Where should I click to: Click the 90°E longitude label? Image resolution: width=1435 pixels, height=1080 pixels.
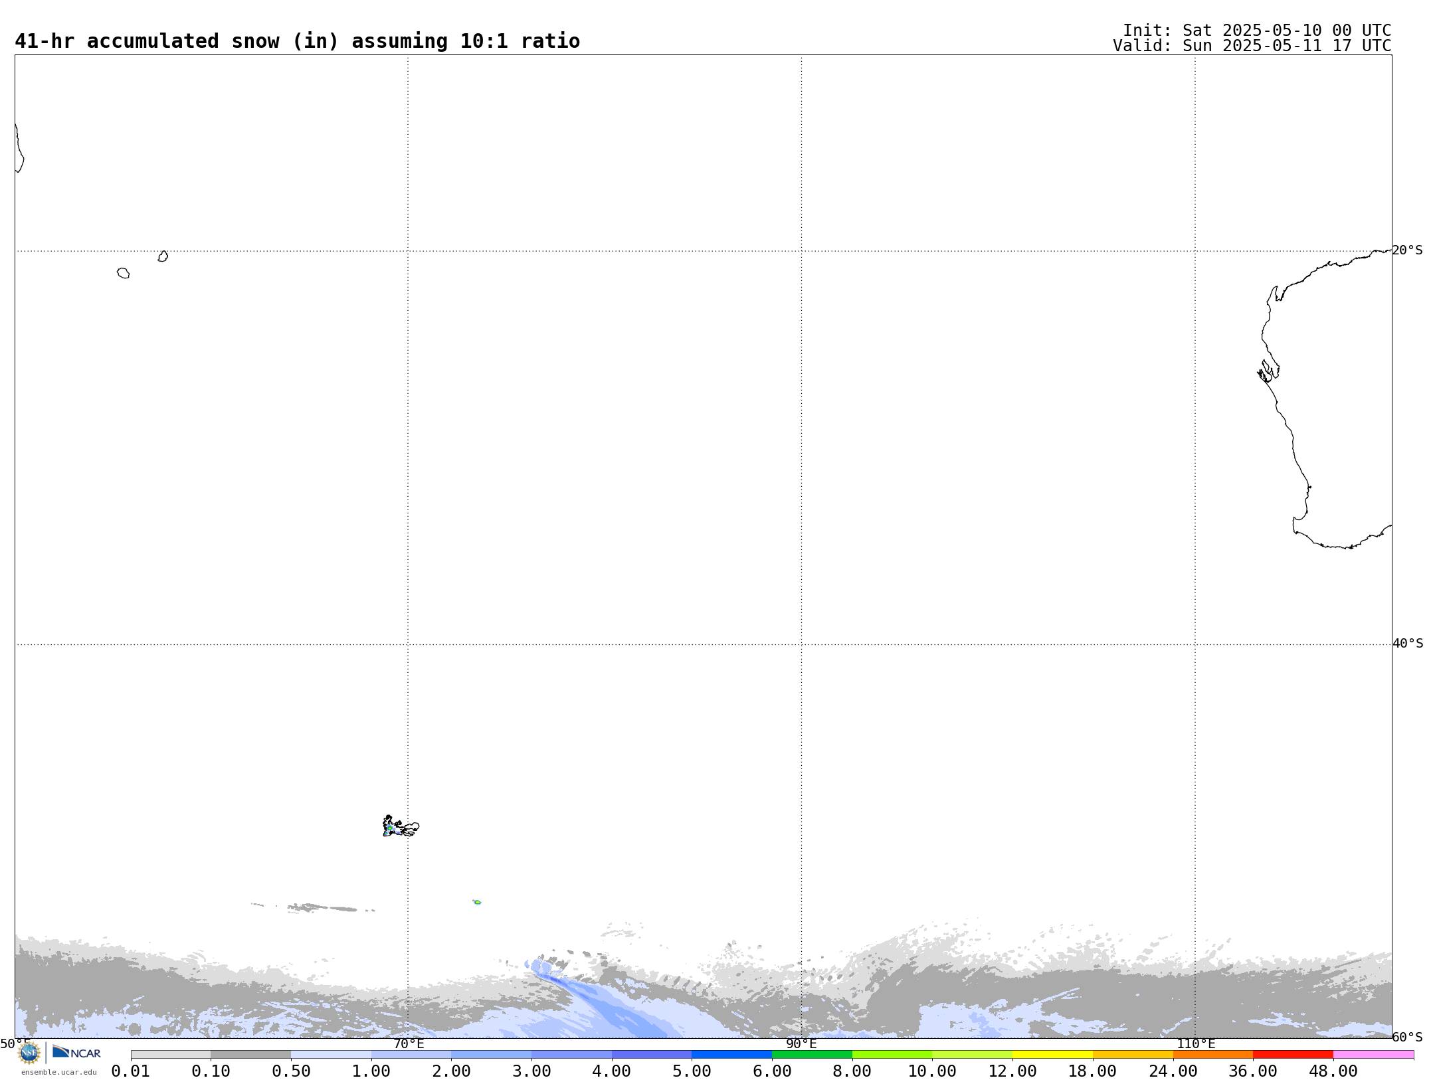[801, 1043]
